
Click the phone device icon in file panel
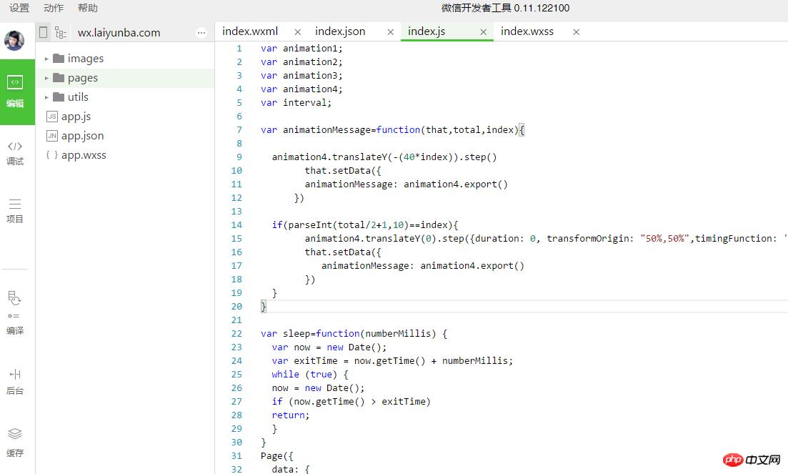point(44,32)
